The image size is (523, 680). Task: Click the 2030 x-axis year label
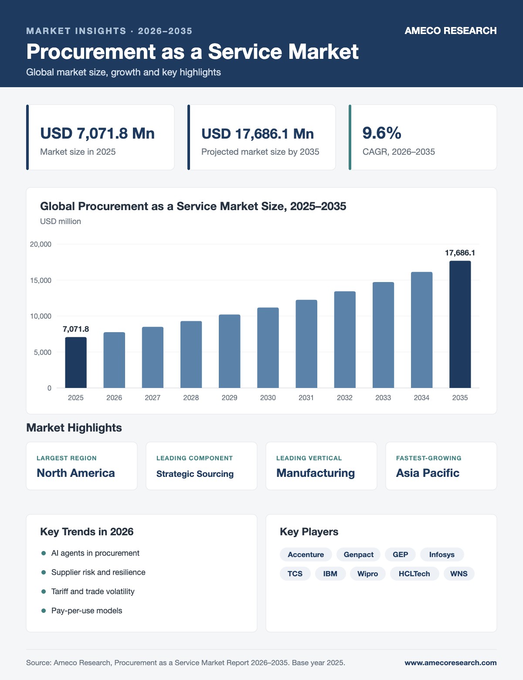pos(268,398)
